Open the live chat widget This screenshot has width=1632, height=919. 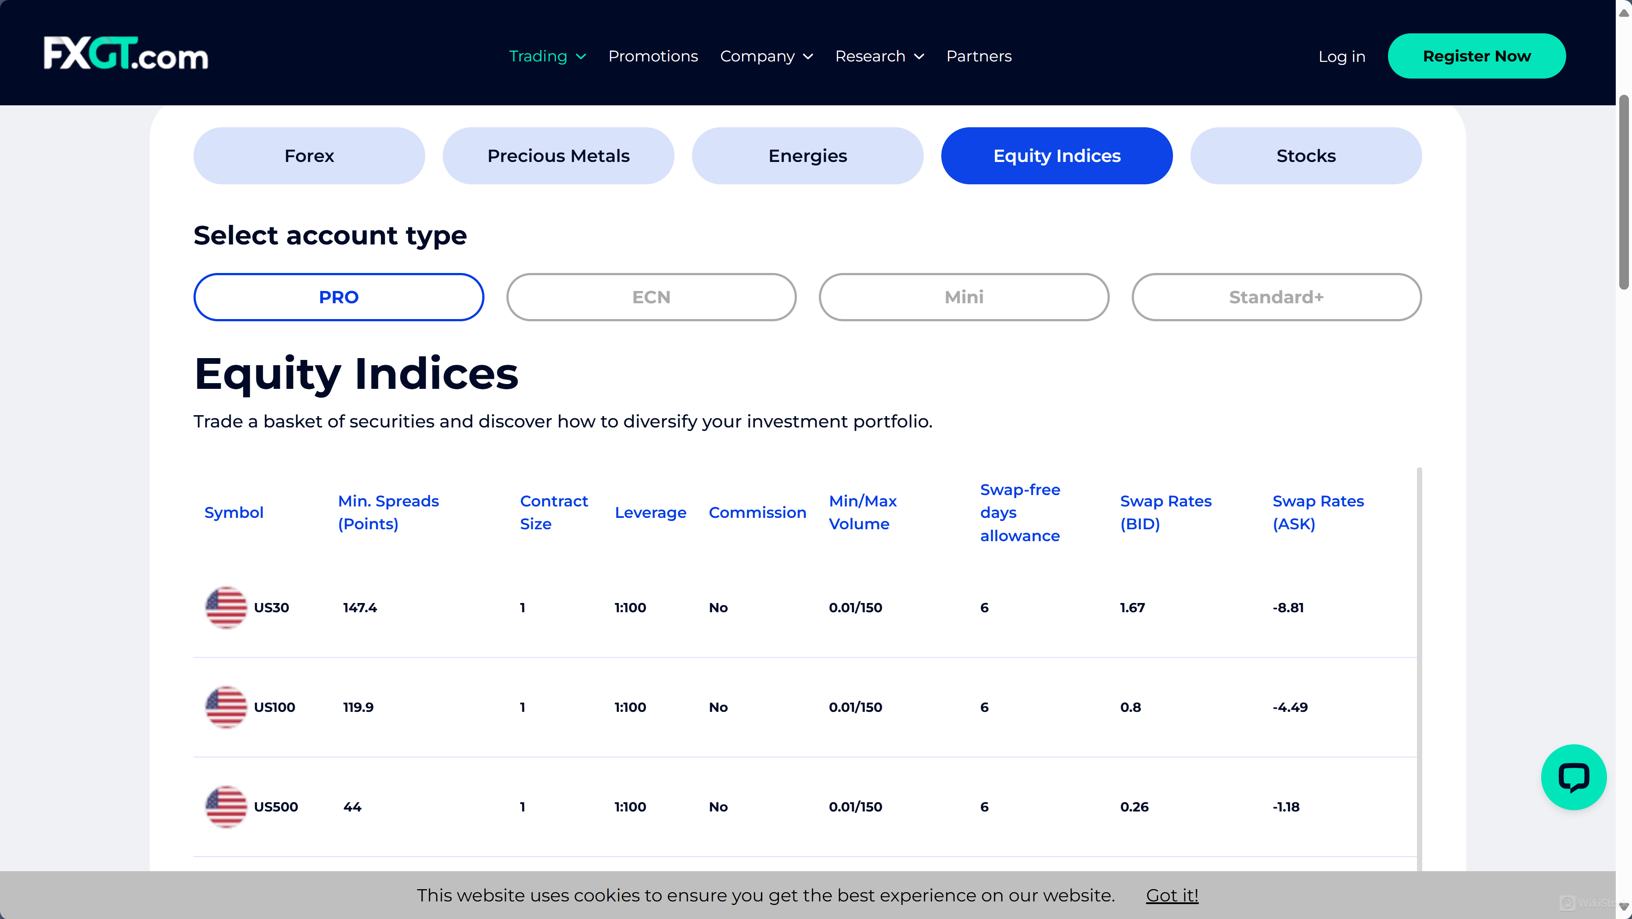click(x=1574, y=778)
